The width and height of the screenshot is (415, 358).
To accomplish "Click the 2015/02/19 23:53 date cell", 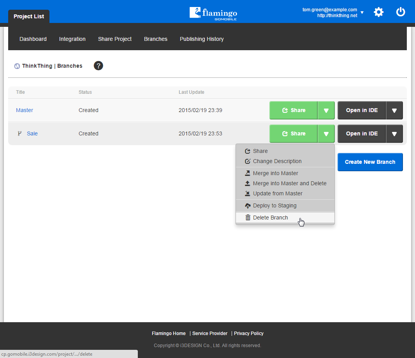I will [x=200, y=133].
